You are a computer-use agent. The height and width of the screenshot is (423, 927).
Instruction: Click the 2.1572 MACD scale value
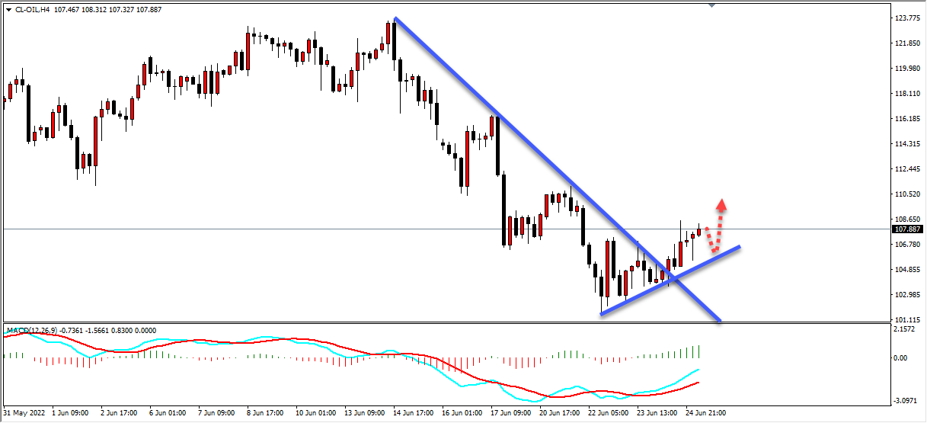click(x=906, y=329)
